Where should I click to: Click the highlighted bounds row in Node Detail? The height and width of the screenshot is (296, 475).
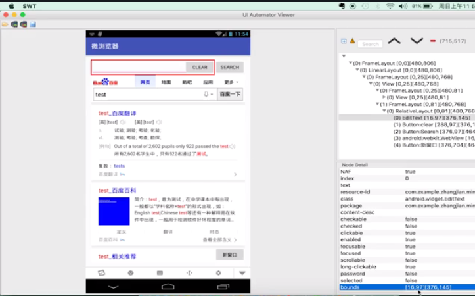[x=407, y=287]
